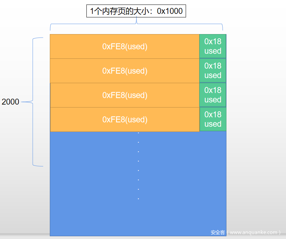Click the horizontal brace under the title box
Image resolution: width=286 pixels, height=239 pixels.
[x=136, y=25]
